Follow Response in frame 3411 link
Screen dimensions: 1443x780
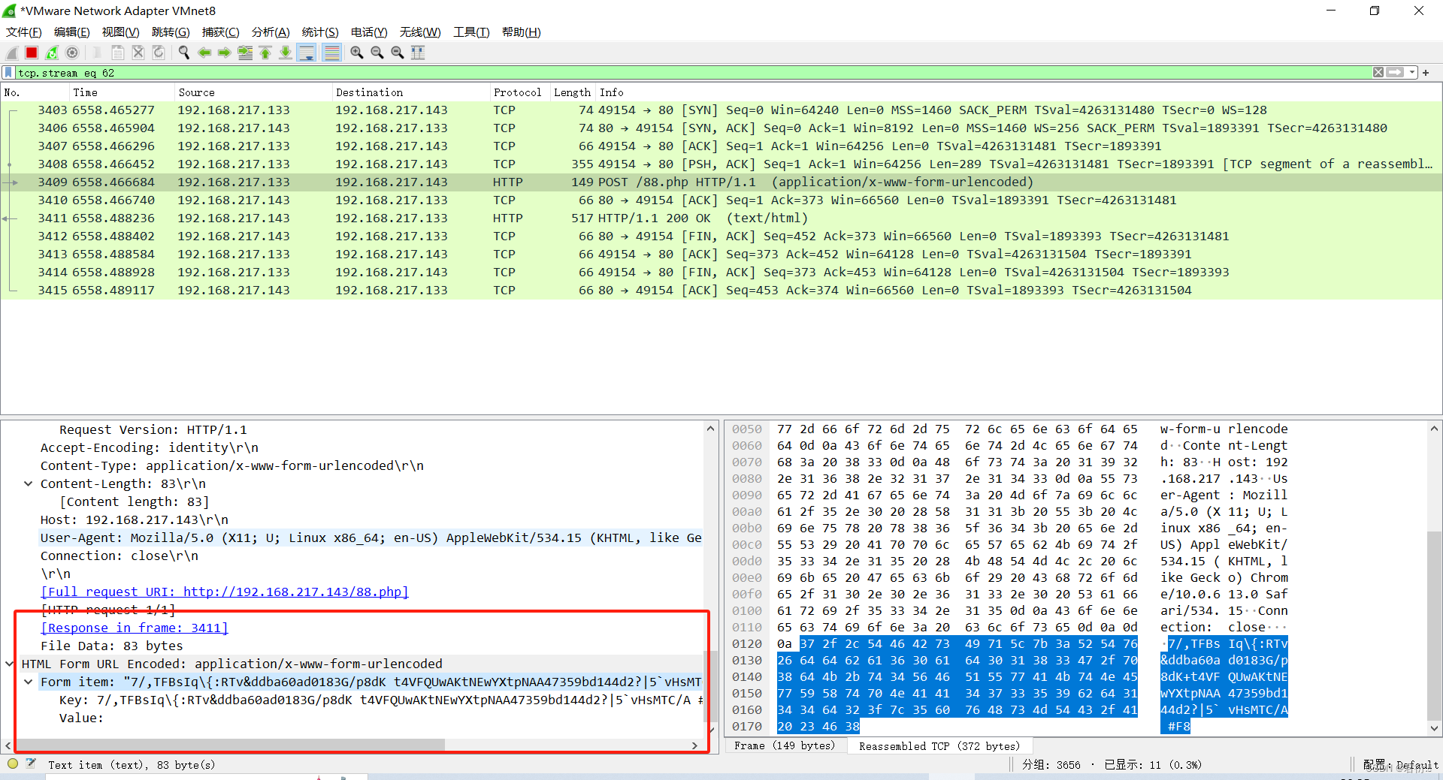click(135, 628)
